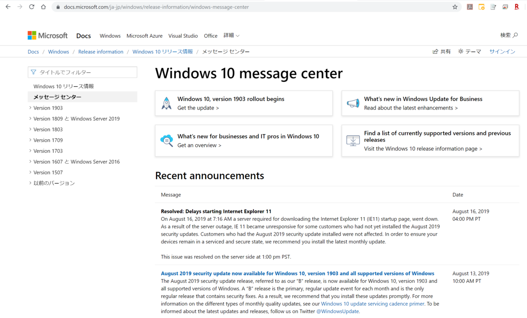The image size is (527, 318).
Task: Click Read about the latest enhancements
Action: coord(411,108)
